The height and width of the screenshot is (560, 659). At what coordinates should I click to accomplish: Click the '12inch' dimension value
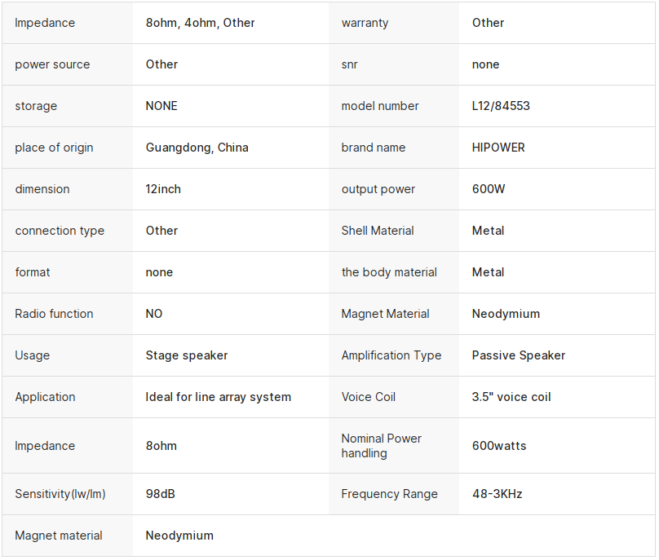[x=163, y=189]
